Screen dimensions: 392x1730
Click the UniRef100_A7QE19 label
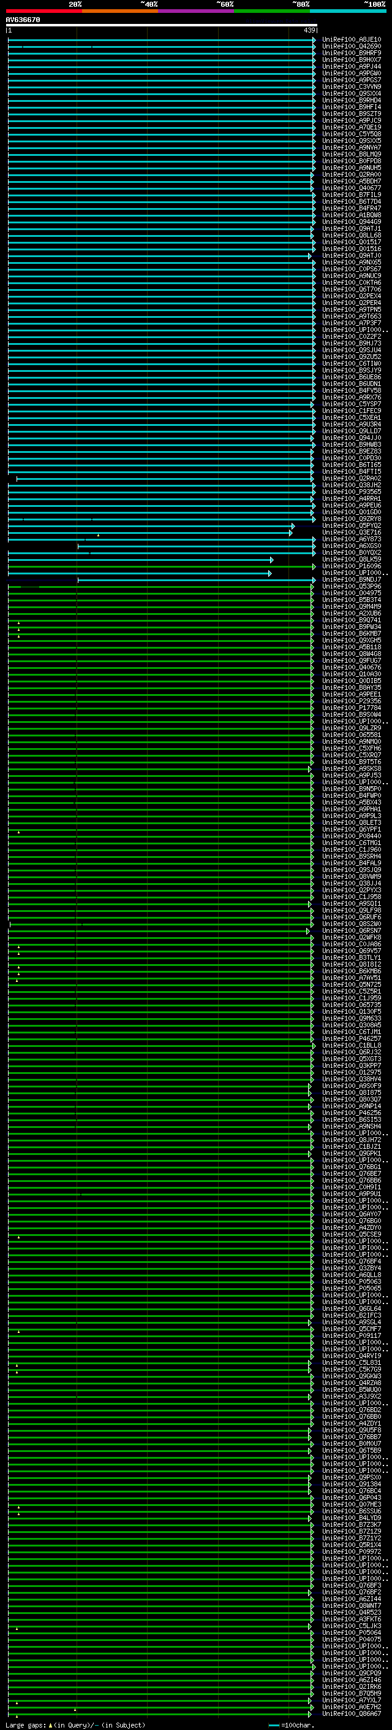352,128
